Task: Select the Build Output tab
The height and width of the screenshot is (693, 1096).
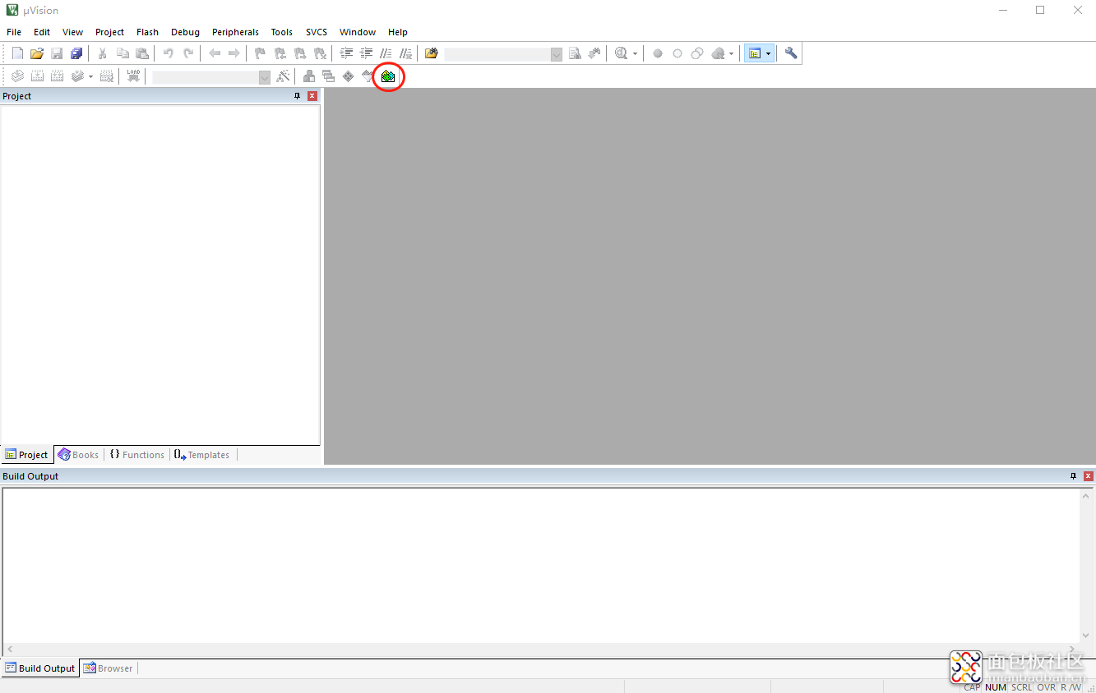Action: (40, 668)
